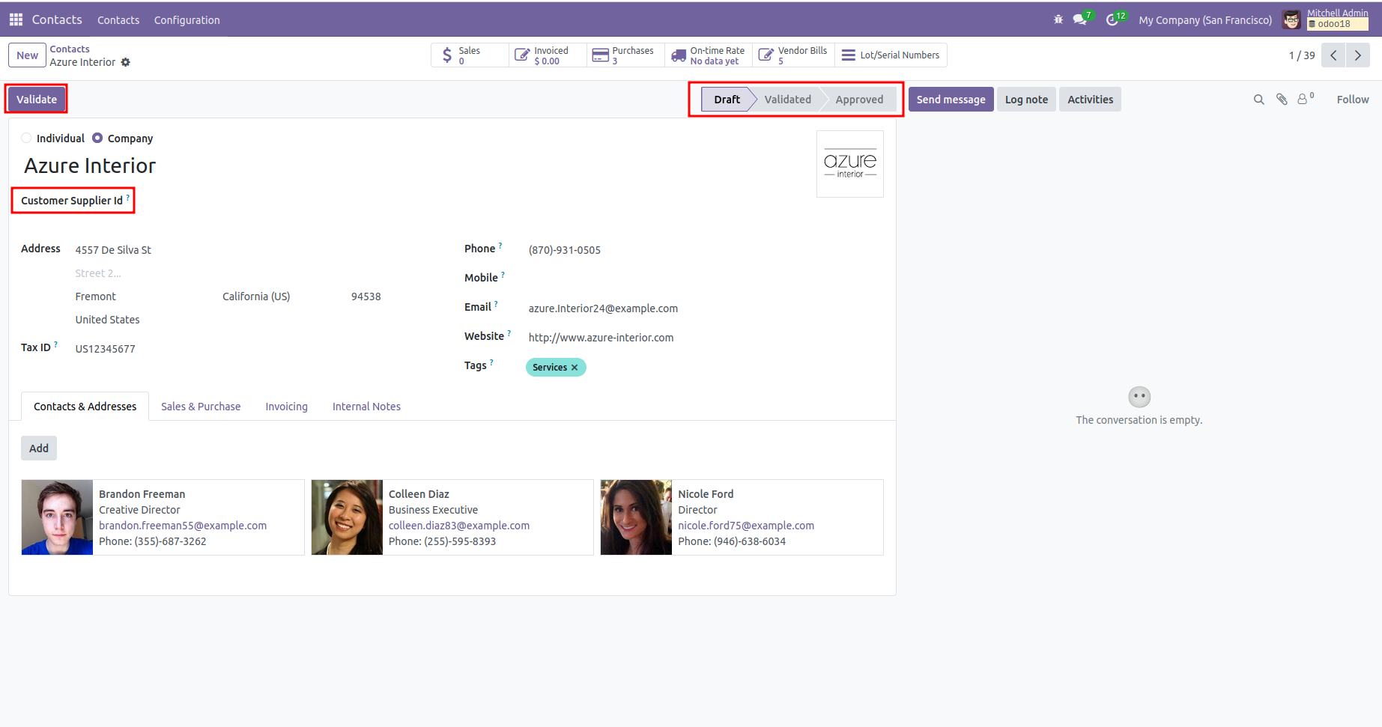This screenshot has height=727, width=1382.
Task: Open the company switcher My Company (San Francisco)
Action: 1205,20
